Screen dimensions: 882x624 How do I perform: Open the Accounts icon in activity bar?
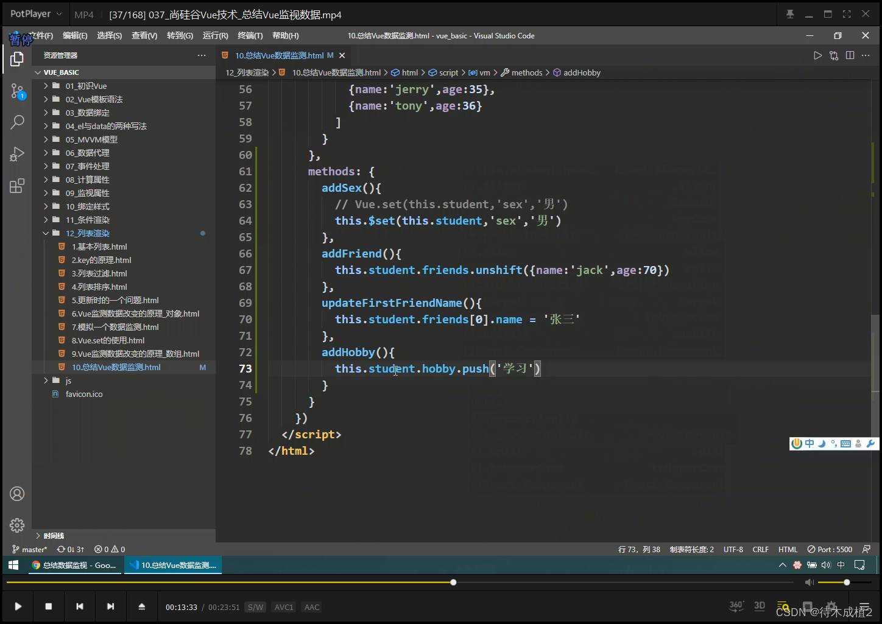(x=17, y=494)
